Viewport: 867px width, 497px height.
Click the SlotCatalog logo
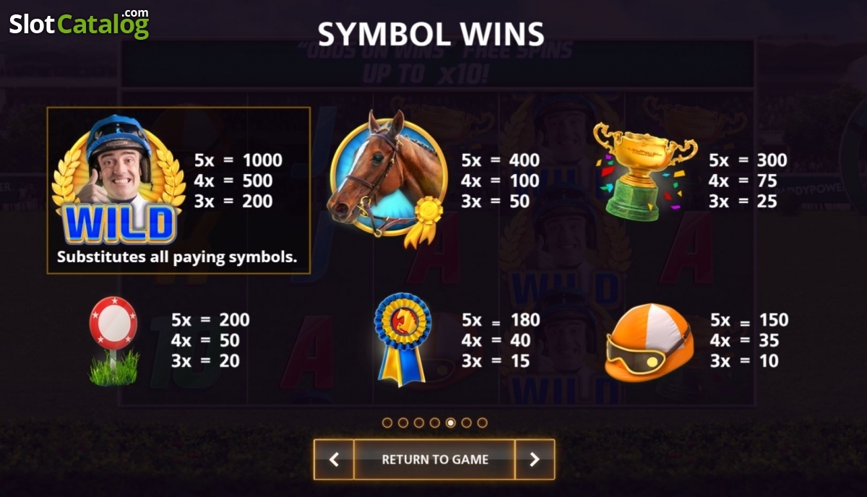click(79, 23)
